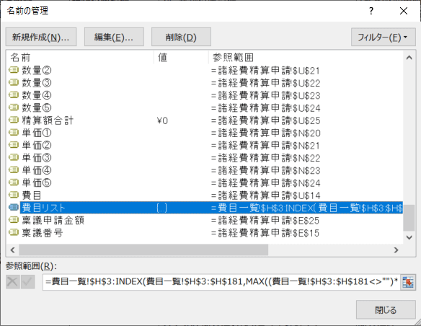Click reference =諸経費精算申請!$E$25
This screenshot has height=326, width=421.
265,221
